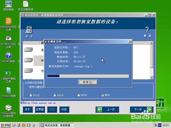The image size is (171, 128).
Task: Launch U启动PE装机工具 icon
Action: coord(9,76)
